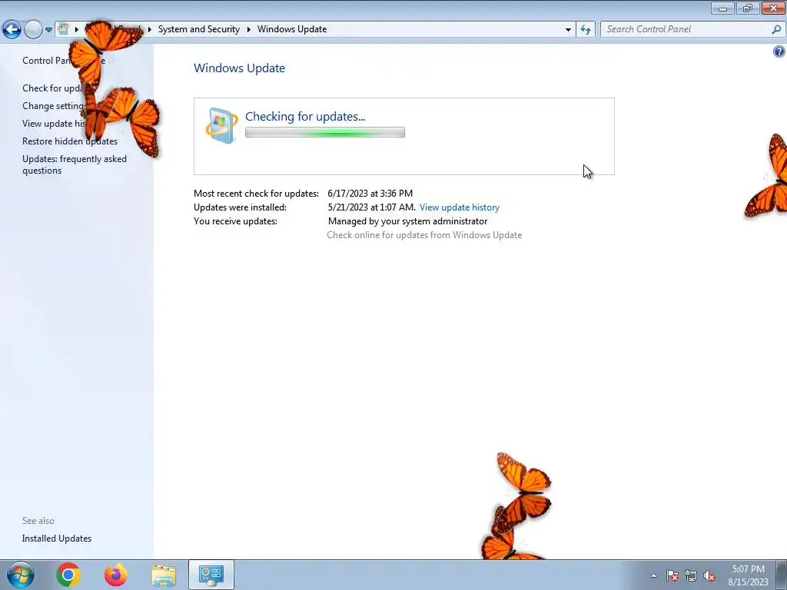Open Action Center flag tray icon
This screenshot has width=787, height=590.
(672, 575)
